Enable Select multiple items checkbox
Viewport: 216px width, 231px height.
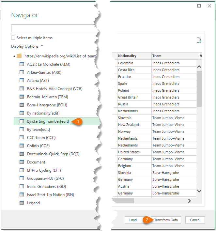pyautogui.click(x=13, y=38)
